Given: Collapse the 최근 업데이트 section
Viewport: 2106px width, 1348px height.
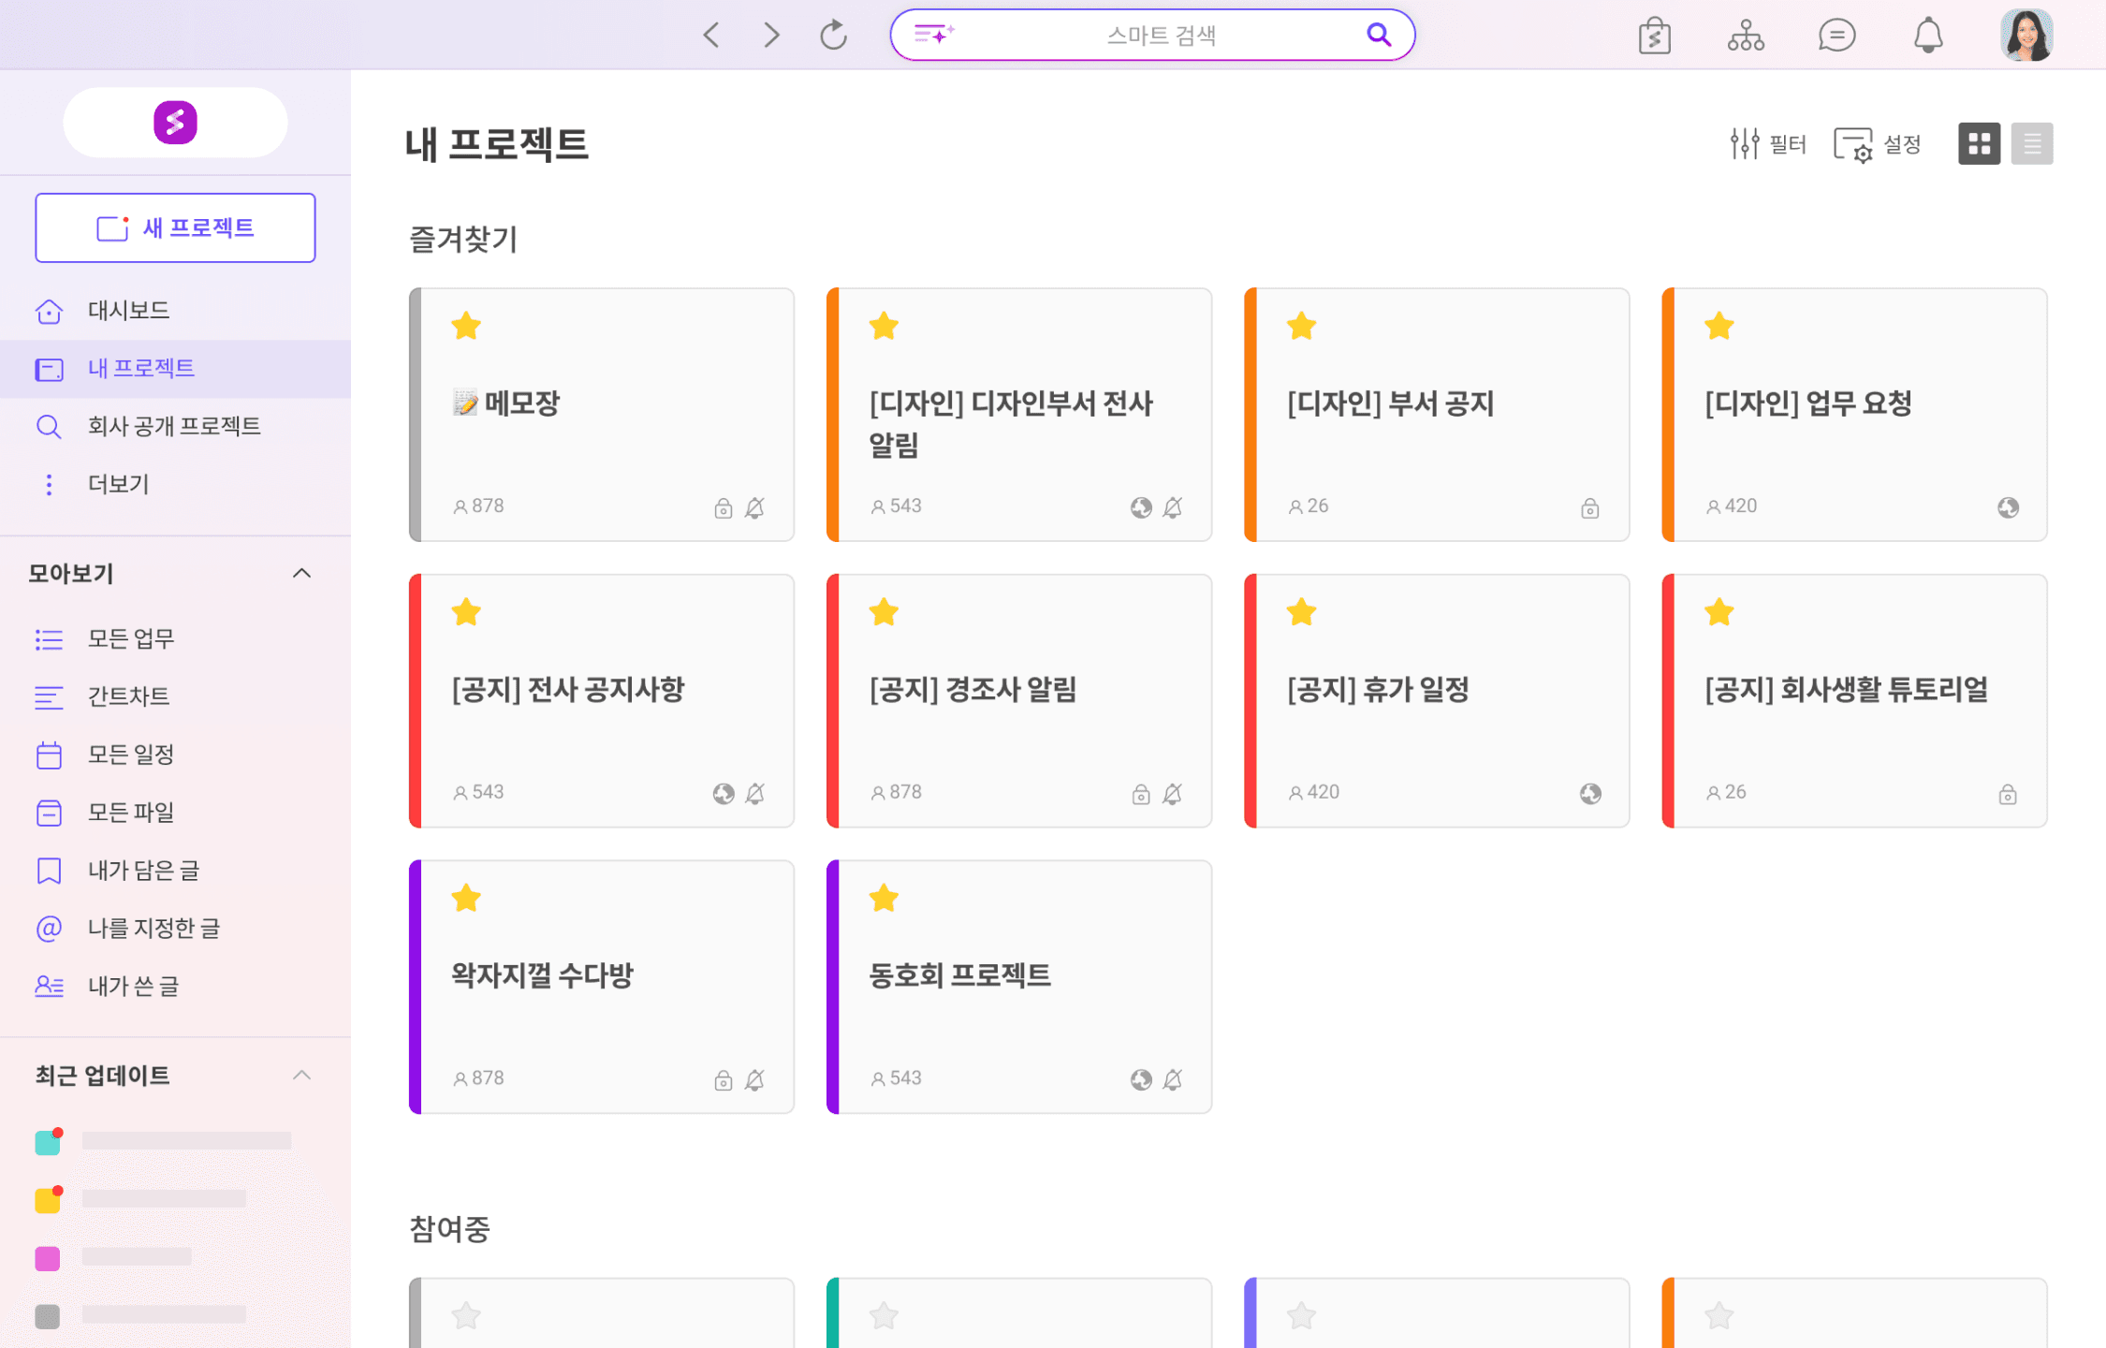Looking at the screenshot, I should coord(301,1075).
